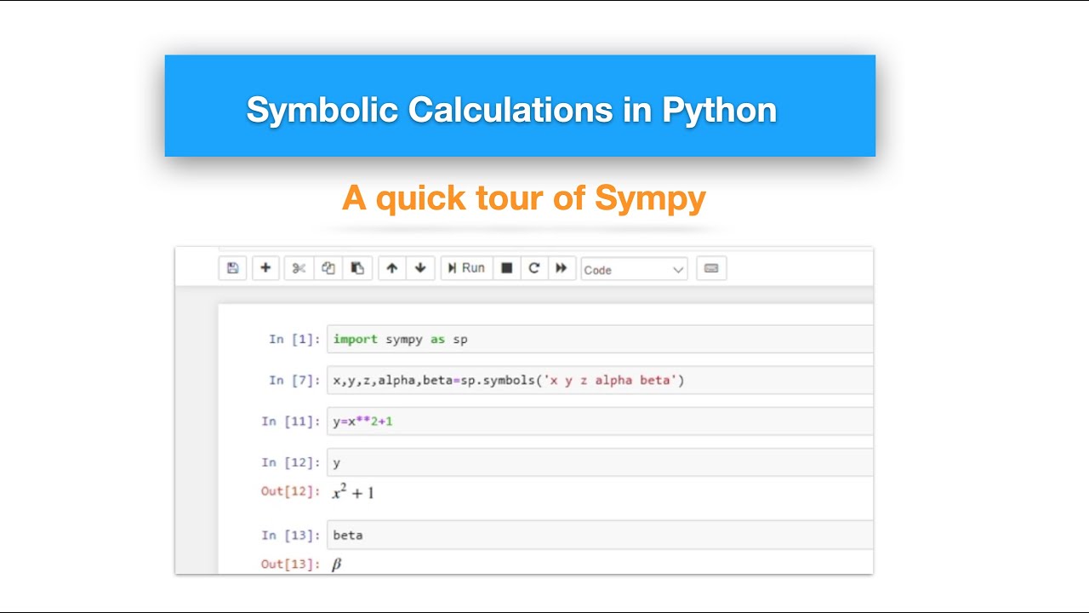Restart and rerun all fast-forward icon

pos(562,268)
